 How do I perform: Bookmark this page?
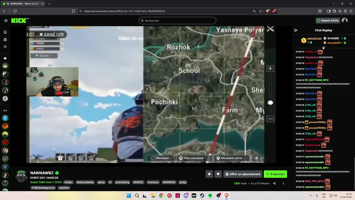tap(73, 11)
